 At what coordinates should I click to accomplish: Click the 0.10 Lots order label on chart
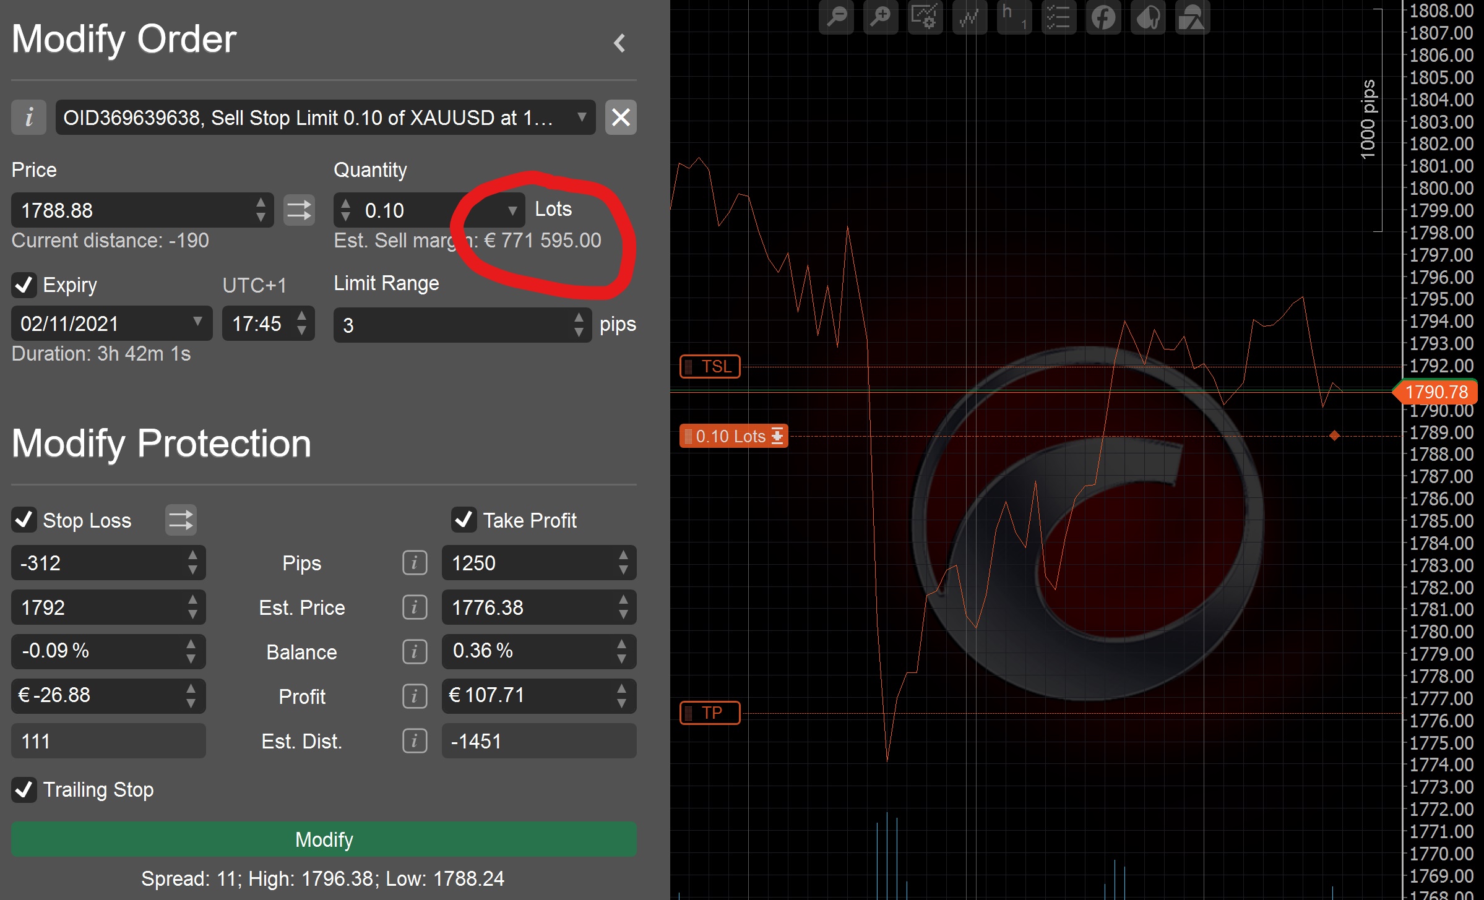click(733, 436)
